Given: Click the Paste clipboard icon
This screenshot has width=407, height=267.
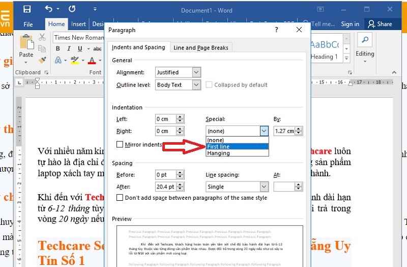Looking at the screenshot, I should (26, 42).
